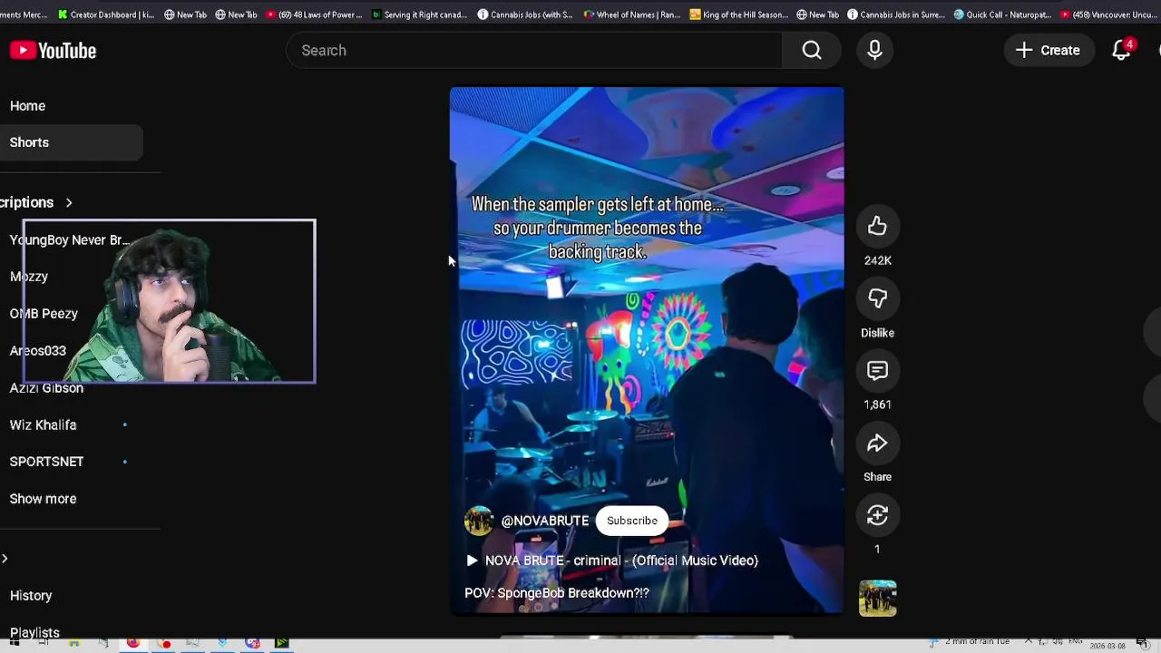
Task: Expand Subscriptions section chevron
Action: point(69,202)
